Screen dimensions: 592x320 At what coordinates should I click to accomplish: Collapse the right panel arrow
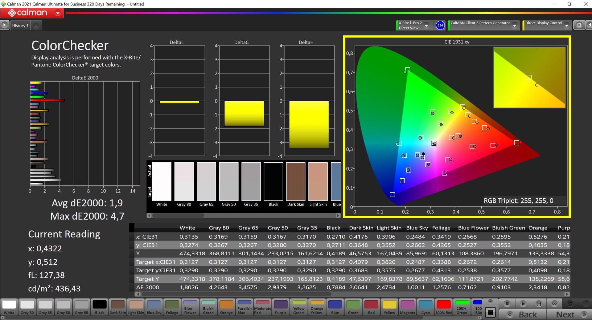tap(589, 25)
